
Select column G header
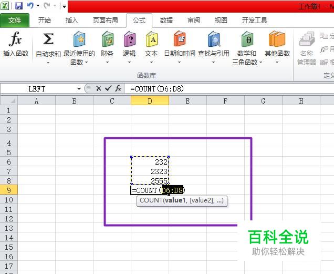(263, 101)
